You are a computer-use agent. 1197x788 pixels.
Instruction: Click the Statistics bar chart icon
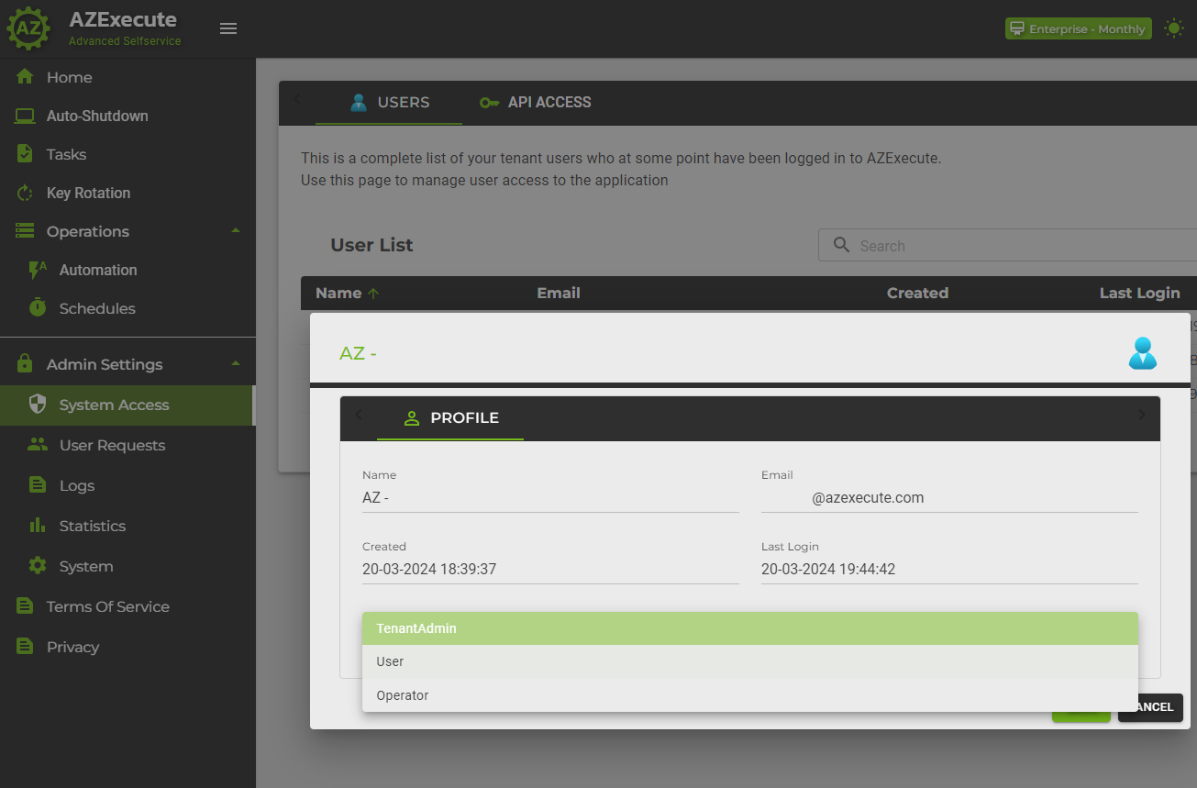click(38, 526)
